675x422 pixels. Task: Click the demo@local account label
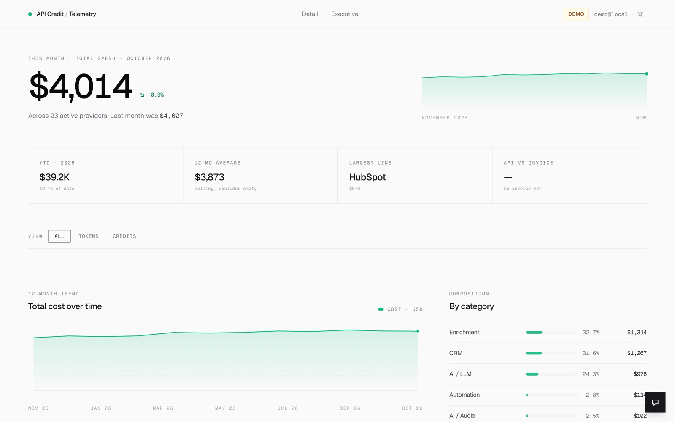[611, 14]
